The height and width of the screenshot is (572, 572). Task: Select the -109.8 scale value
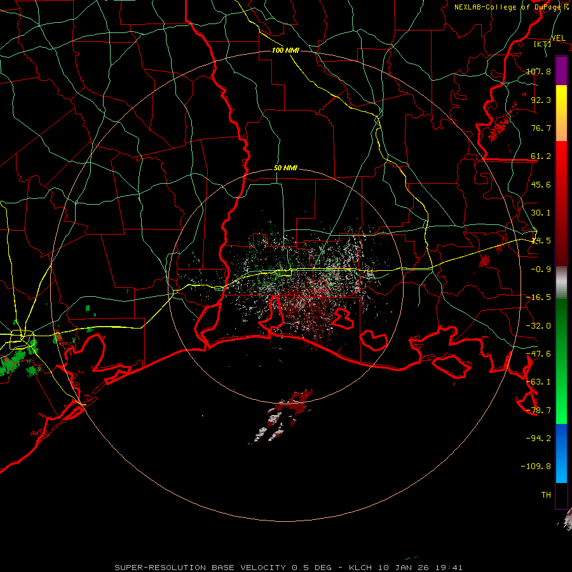(x=536, y=466)
